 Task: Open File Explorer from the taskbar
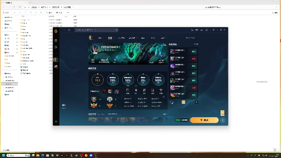[x=38, y=155]
